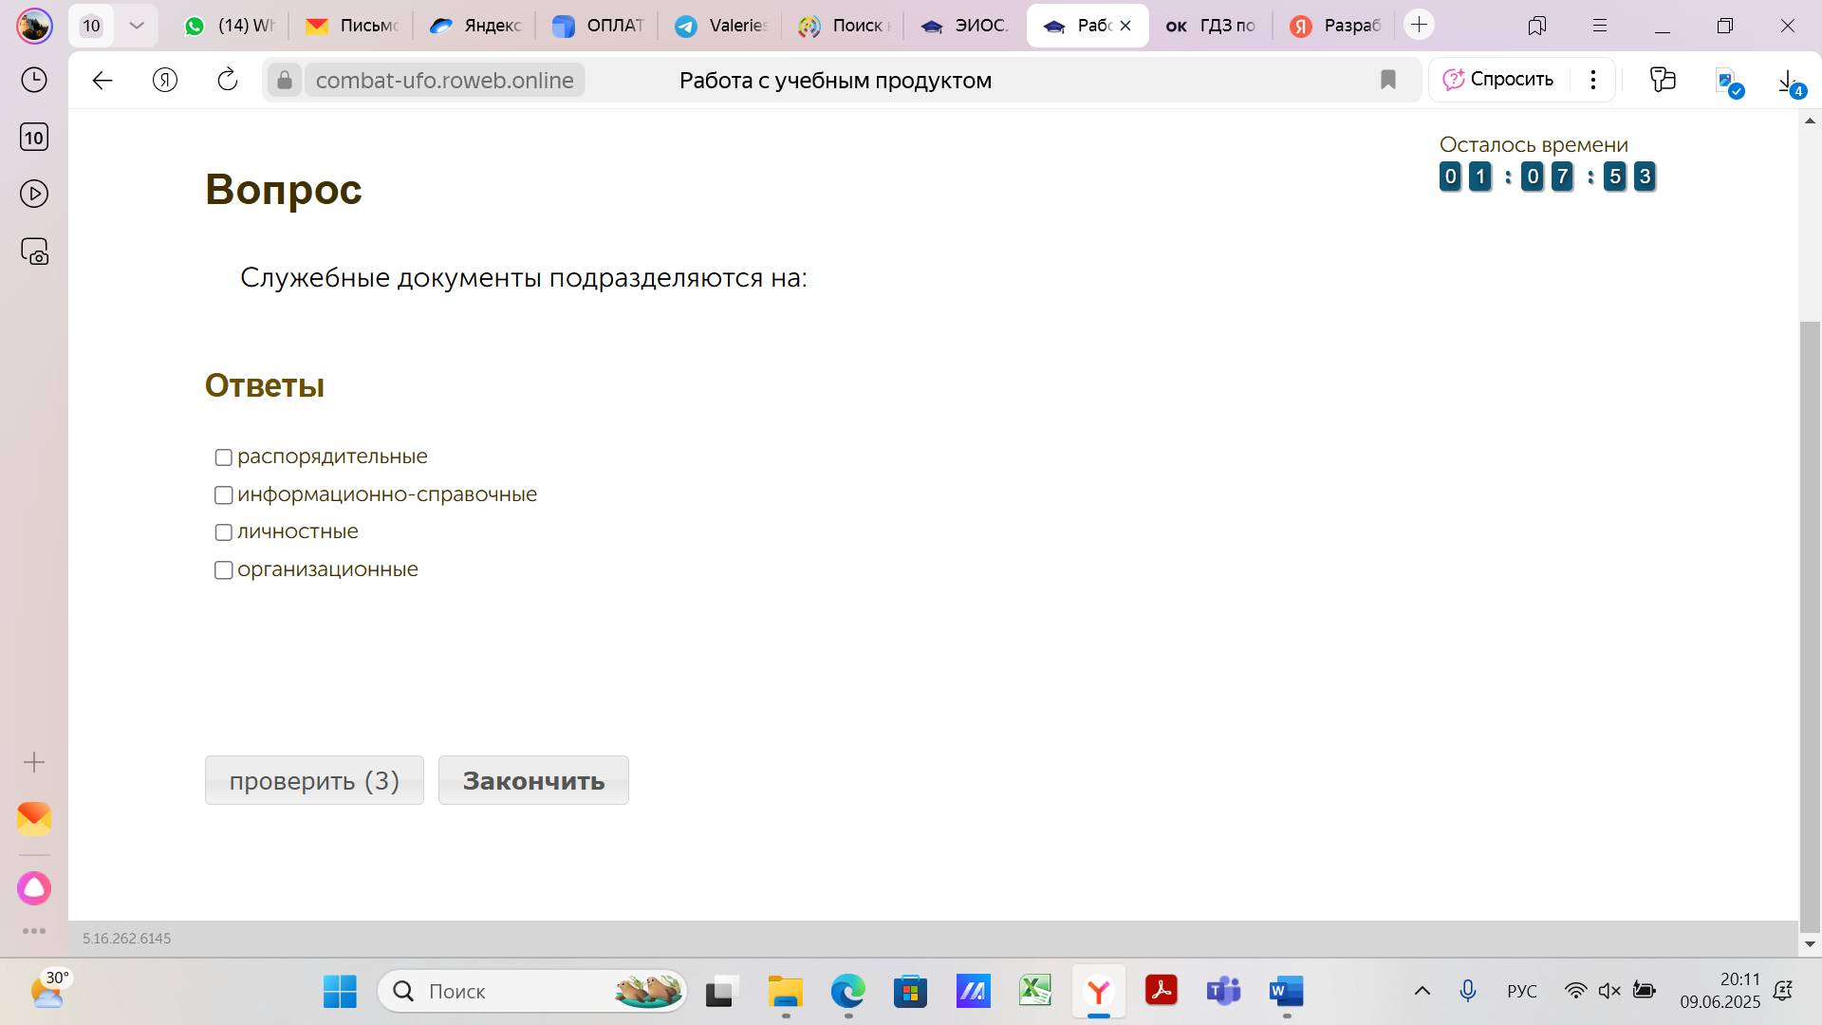Check the 'распорядительные' answer
This screenshot has height=1025, width=1822.
pyautogui.click(x=224, y=457)
